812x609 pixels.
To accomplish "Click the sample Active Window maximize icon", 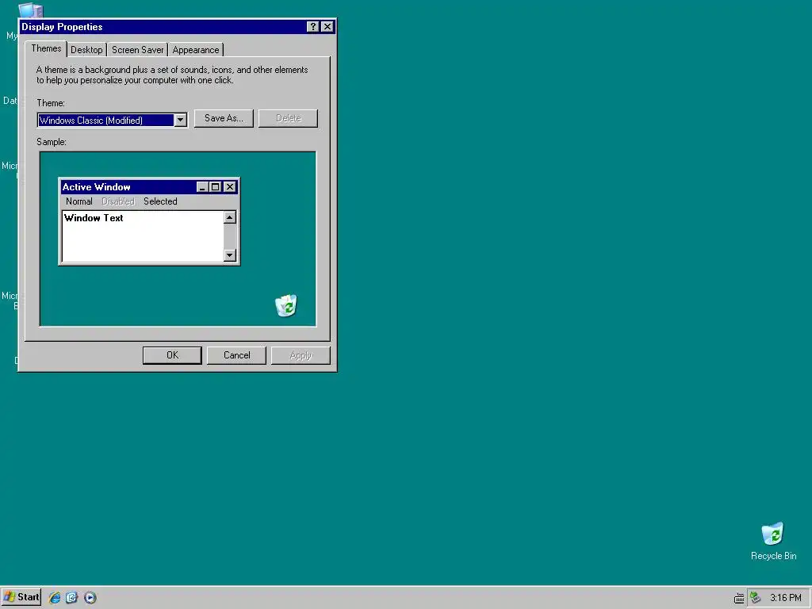I will click(215, 187).
